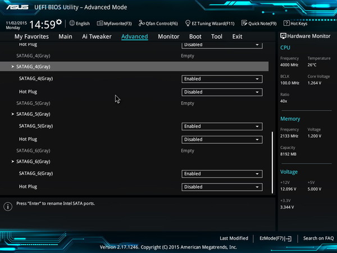Click the 8192 MB capacity value

pyautogui.click(x=288, y=154)
